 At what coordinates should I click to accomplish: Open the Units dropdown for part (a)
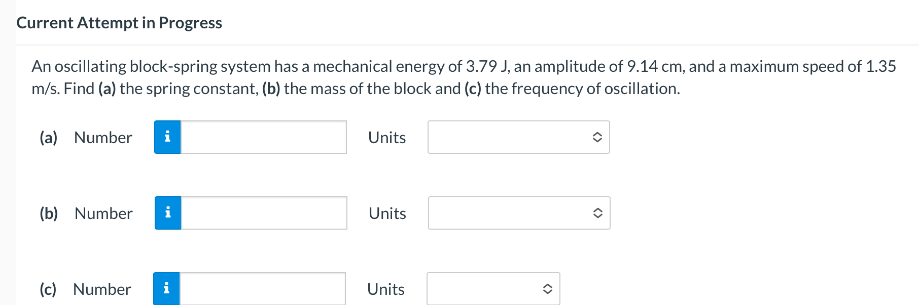[x=518, y=137]
